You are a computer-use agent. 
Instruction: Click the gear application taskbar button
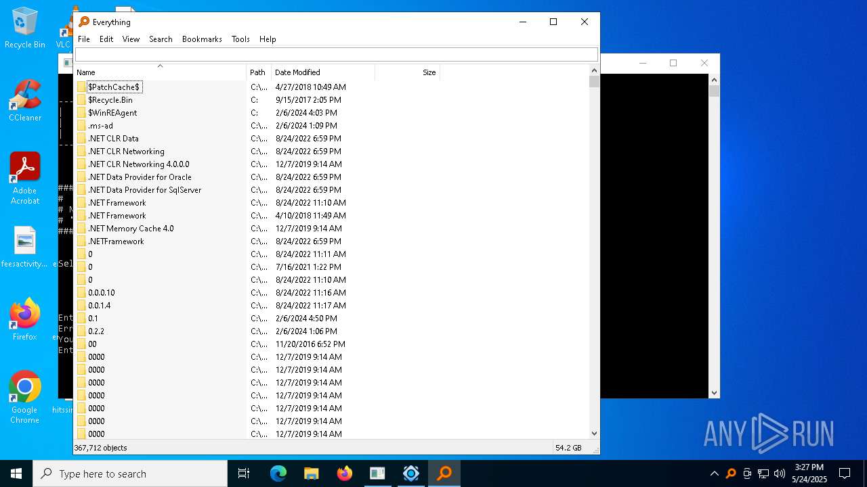(x=411, y=473)
